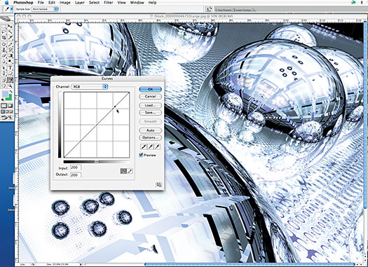Switch to Quick Mask mode in toolbox
The height and width of the screenshot is (267, 368).
pos(10,106)
